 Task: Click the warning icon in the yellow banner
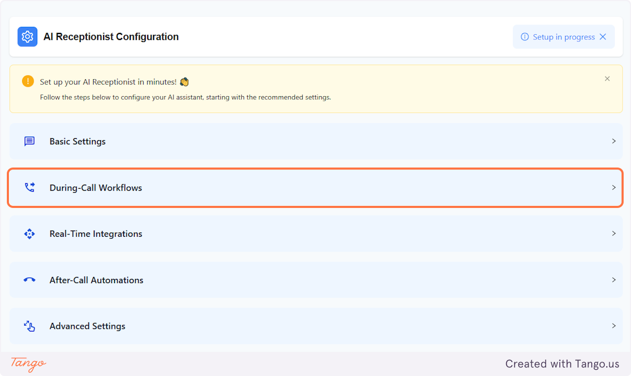[27, 81]
